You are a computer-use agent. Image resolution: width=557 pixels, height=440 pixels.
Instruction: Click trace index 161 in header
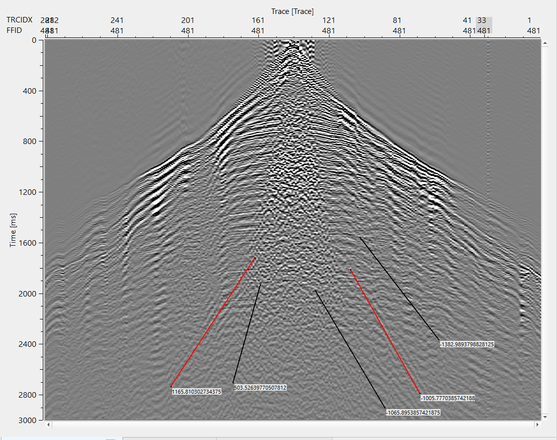(258, 20)
